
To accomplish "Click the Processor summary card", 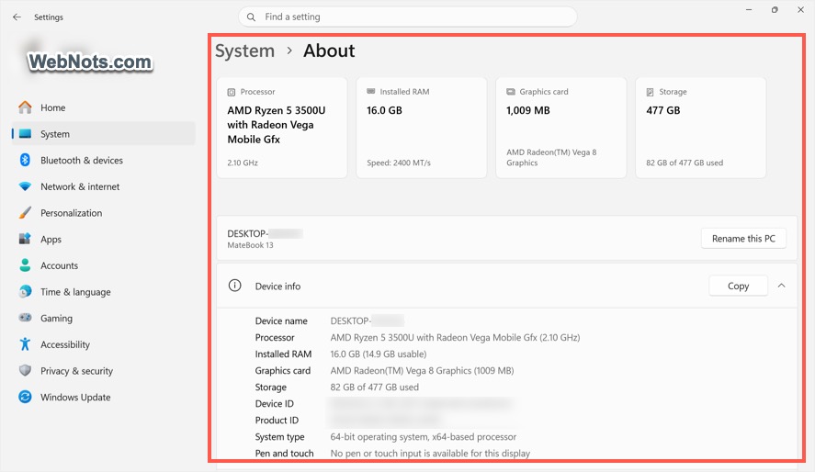I will point(282,128).
